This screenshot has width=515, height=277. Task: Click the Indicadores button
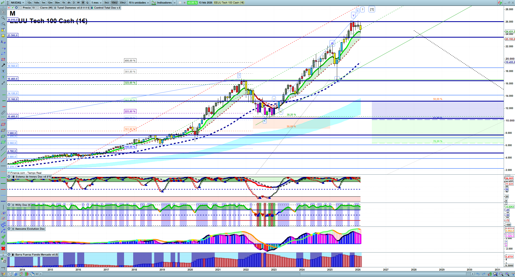pos(164,3)
